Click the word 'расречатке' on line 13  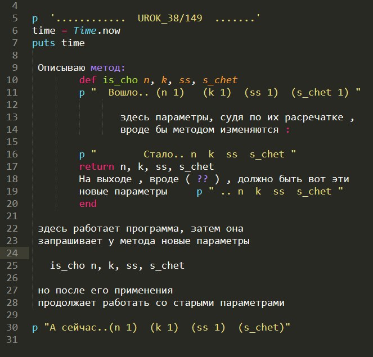[x=314, y=118]
